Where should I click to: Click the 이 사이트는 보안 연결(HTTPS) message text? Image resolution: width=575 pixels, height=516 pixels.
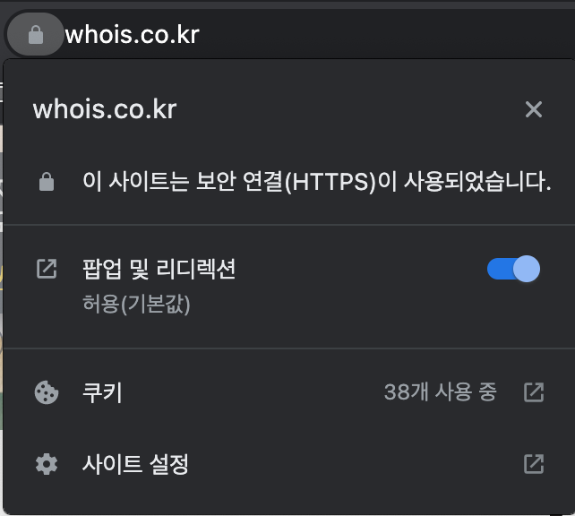(x=317, y=182)
